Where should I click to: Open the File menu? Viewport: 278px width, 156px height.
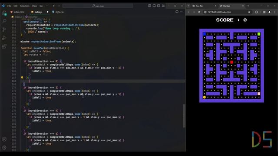[x=9, y=6]
